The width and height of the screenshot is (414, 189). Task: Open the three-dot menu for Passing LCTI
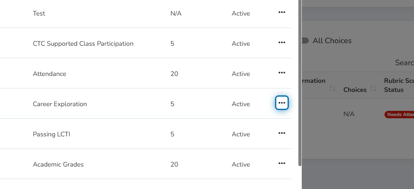pos(282,133)
